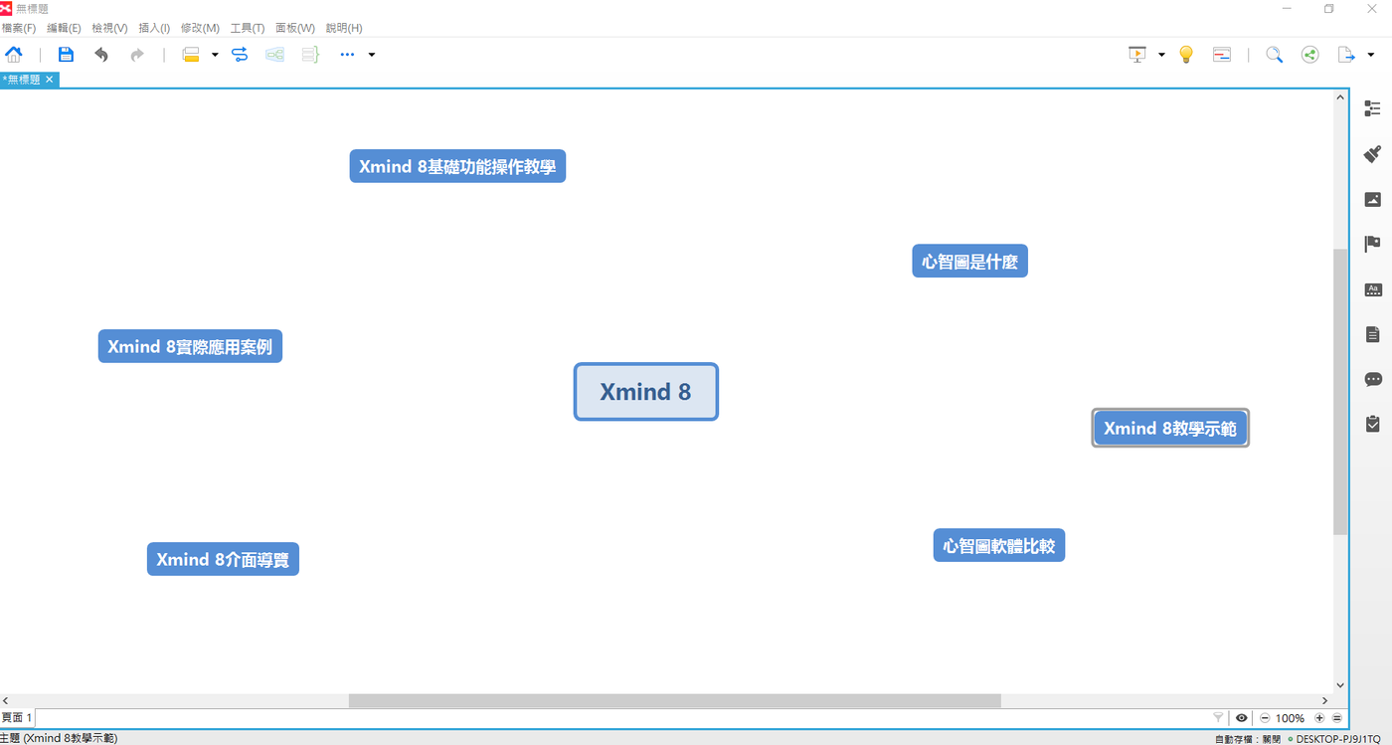Open the Styles panel with Aa icon
The height and width of the screenshot is (745, 1392).
(1373, 289)
